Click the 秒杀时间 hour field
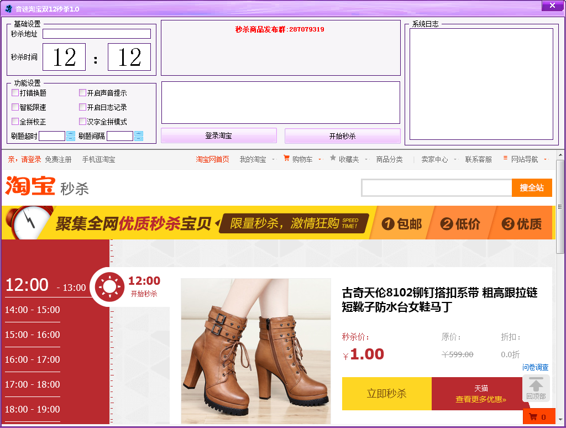The height and width of the screenshot is (428, 566). 64,57
